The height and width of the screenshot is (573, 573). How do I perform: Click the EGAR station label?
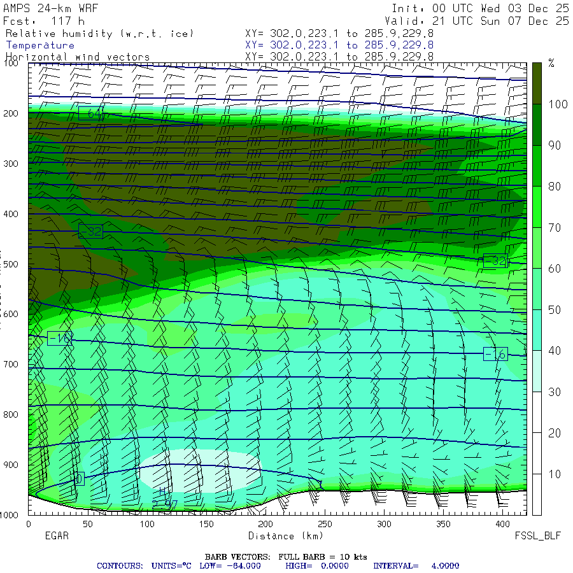(x=56, y=536)
